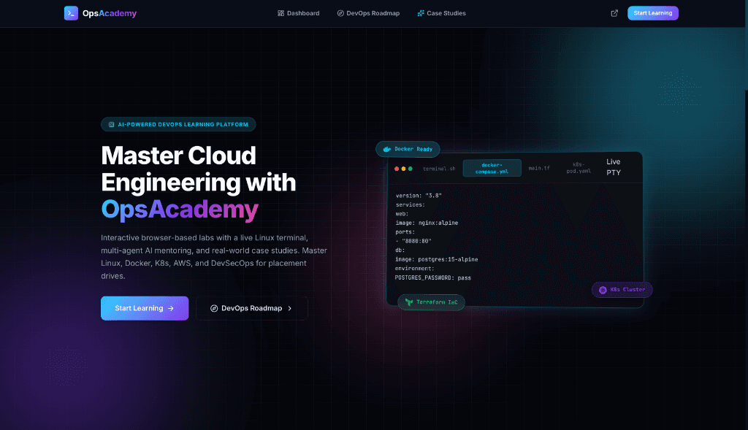Open the Dashboard nav item
The image size is (748, 430).
click(x=299, y=13)
